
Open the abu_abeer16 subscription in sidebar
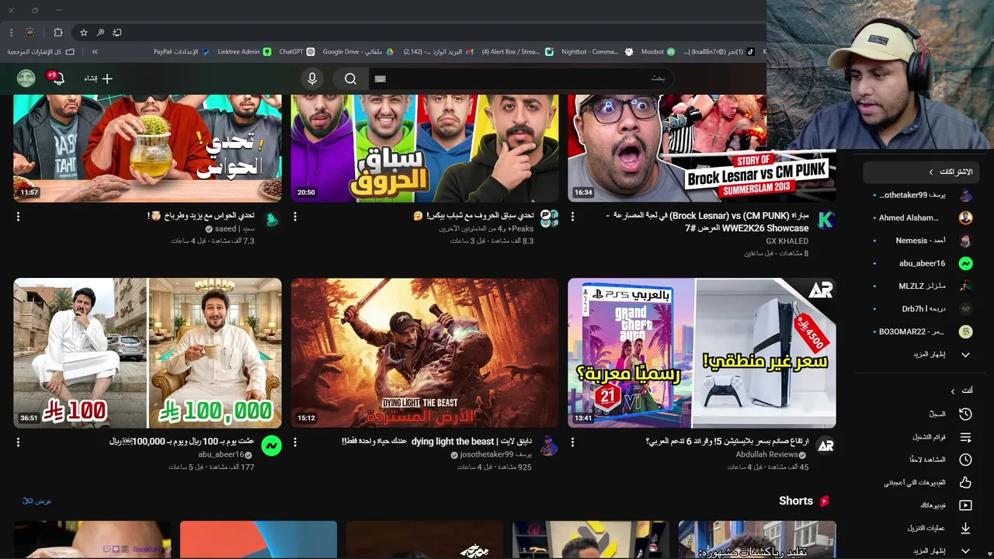tap(923, 263)
